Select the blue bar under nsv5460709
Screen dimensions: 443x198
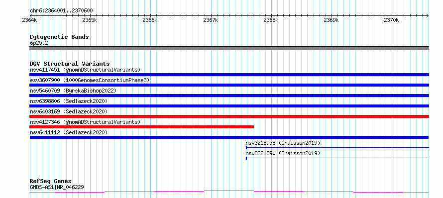coord(229,96)
